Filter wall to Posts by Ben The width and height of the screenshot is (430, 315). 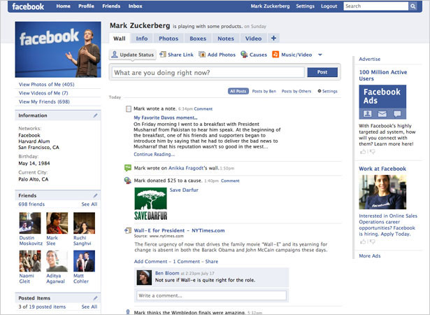264,91
